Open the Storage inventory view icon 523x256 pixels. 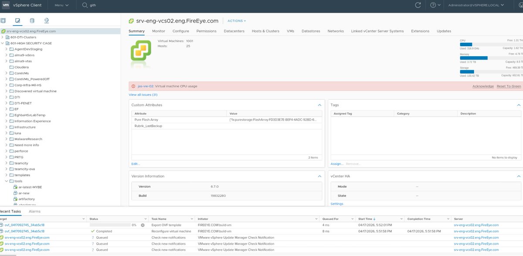[32, 20]
